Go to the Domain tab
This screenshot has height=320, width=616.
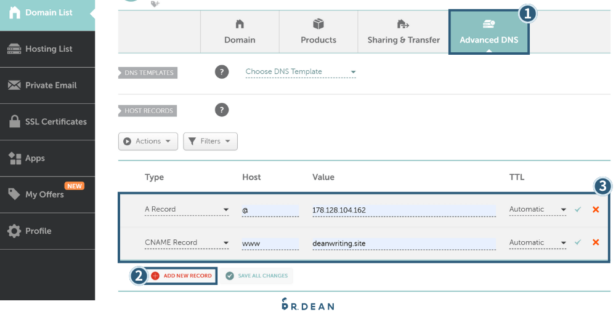(x=240, y=32)
